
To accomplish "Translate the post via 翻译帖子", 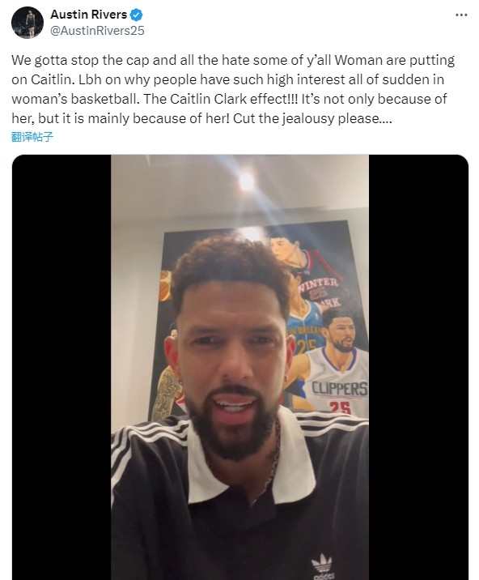I will point(32,137).
